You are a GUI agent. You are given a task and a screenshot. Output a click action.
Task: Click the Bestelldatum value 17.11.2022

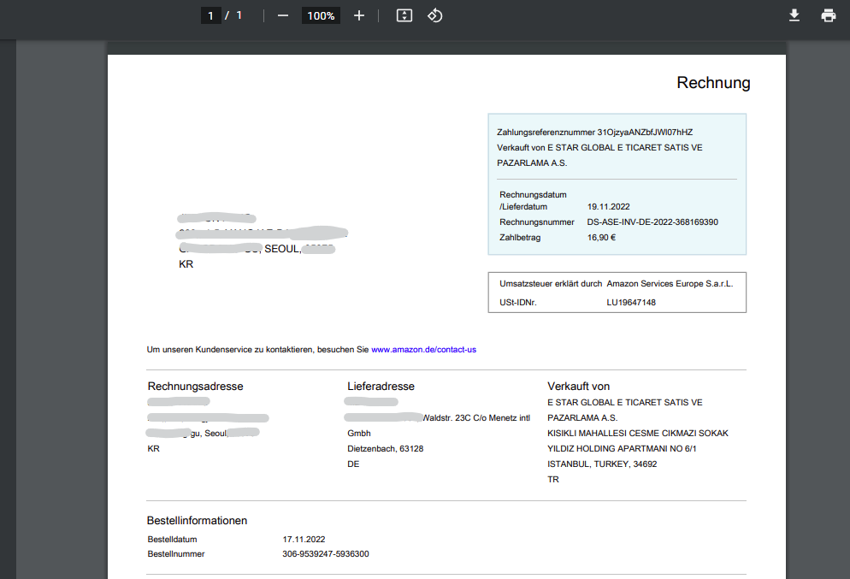pyautogui.click(x=304, y=540)
